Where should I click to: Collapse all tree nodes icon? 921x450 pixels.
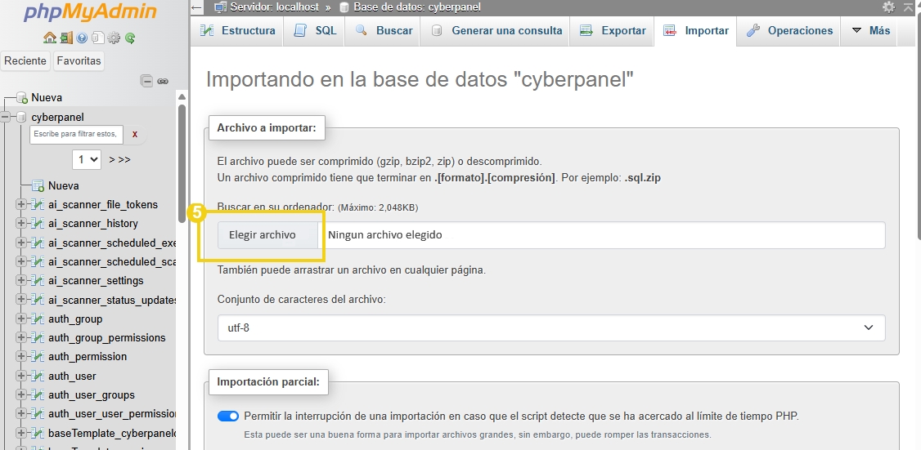point(147,81)
